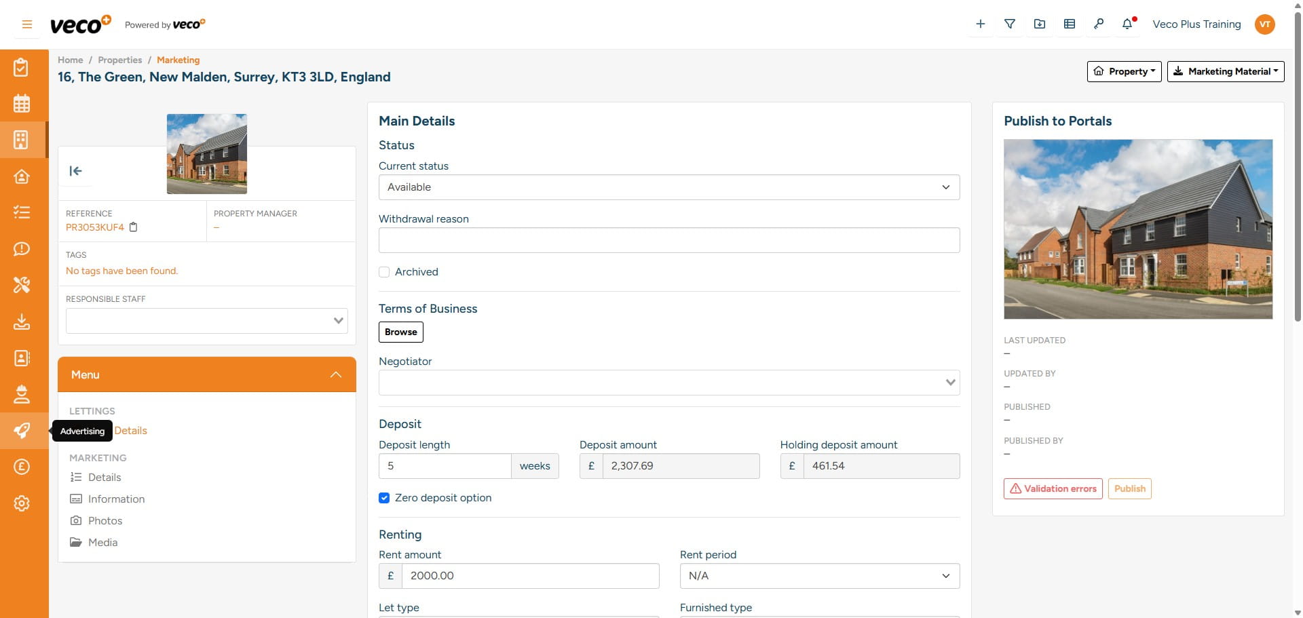1303x618 pixels.
Task: Select Photos in the Marketing menu
Action: (105, 521)
